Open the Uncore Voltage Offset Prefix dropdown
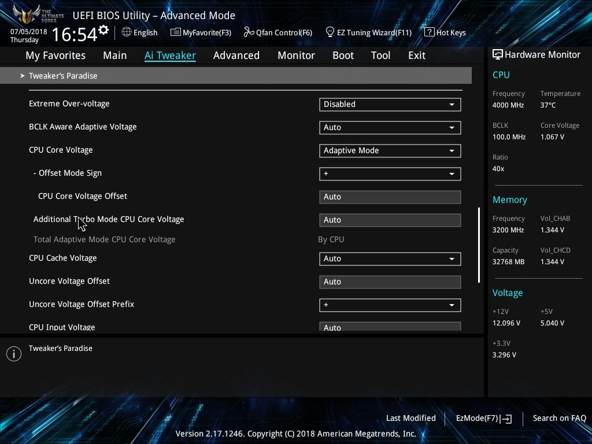The width and height of the screenshot is (592, 444). (x=390, y=305)
